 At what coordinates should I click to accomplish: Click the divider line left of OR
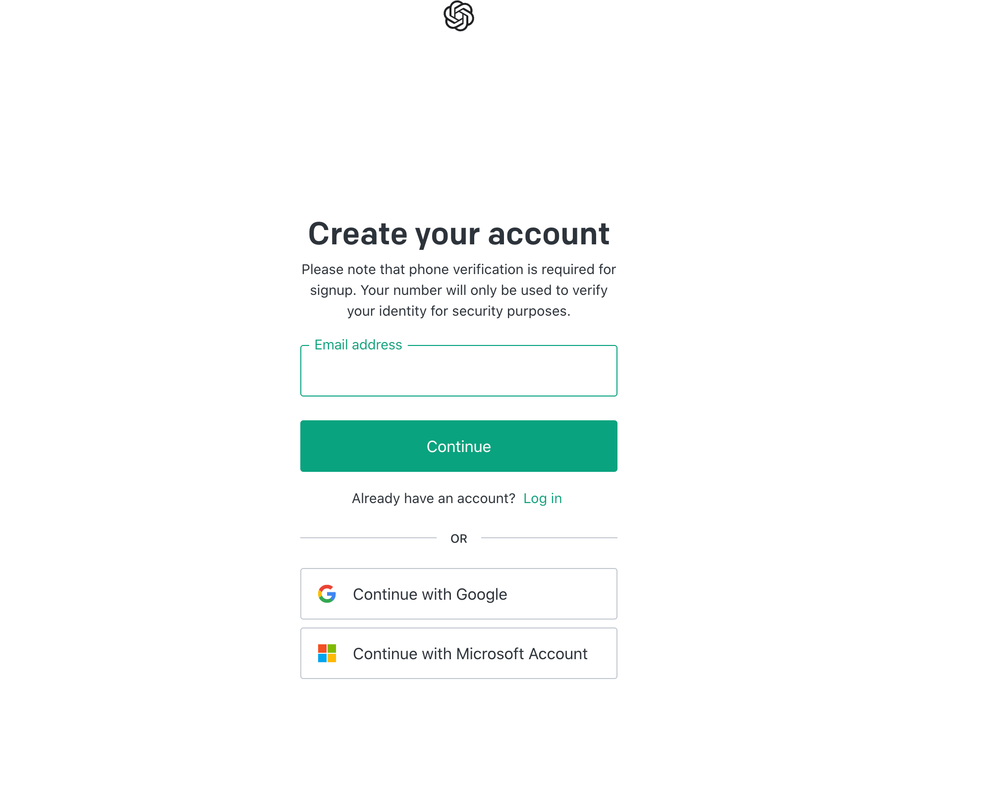pyautogui.click(x=368, y=538)
